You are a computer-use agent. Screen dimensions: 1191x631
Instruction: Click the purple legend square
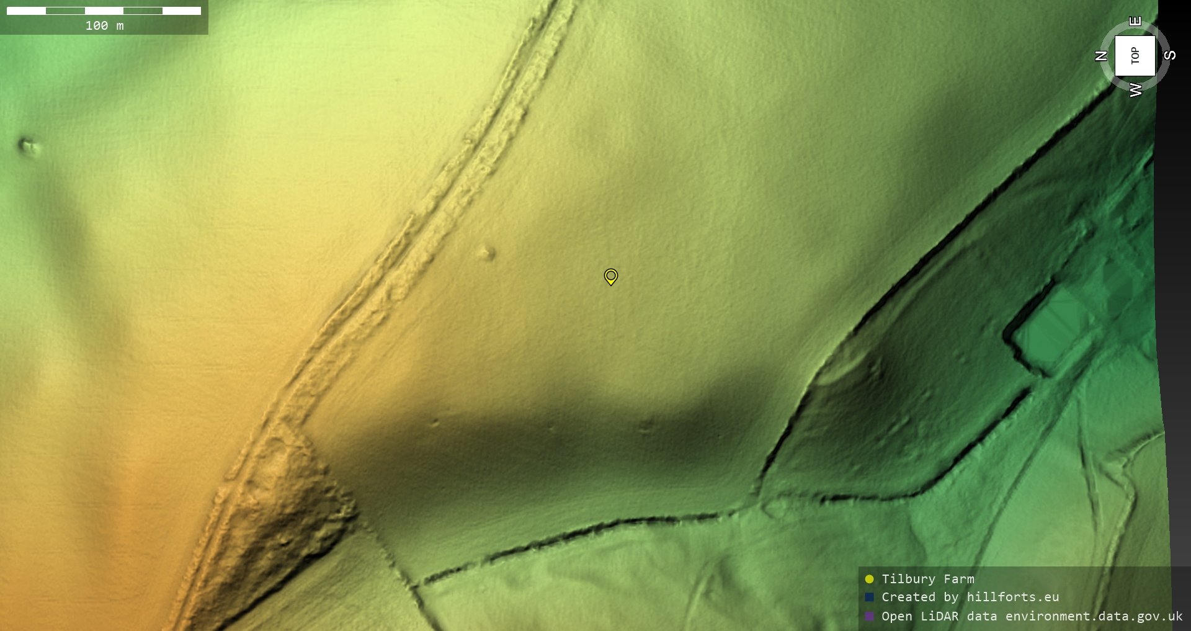coord(869,616)
